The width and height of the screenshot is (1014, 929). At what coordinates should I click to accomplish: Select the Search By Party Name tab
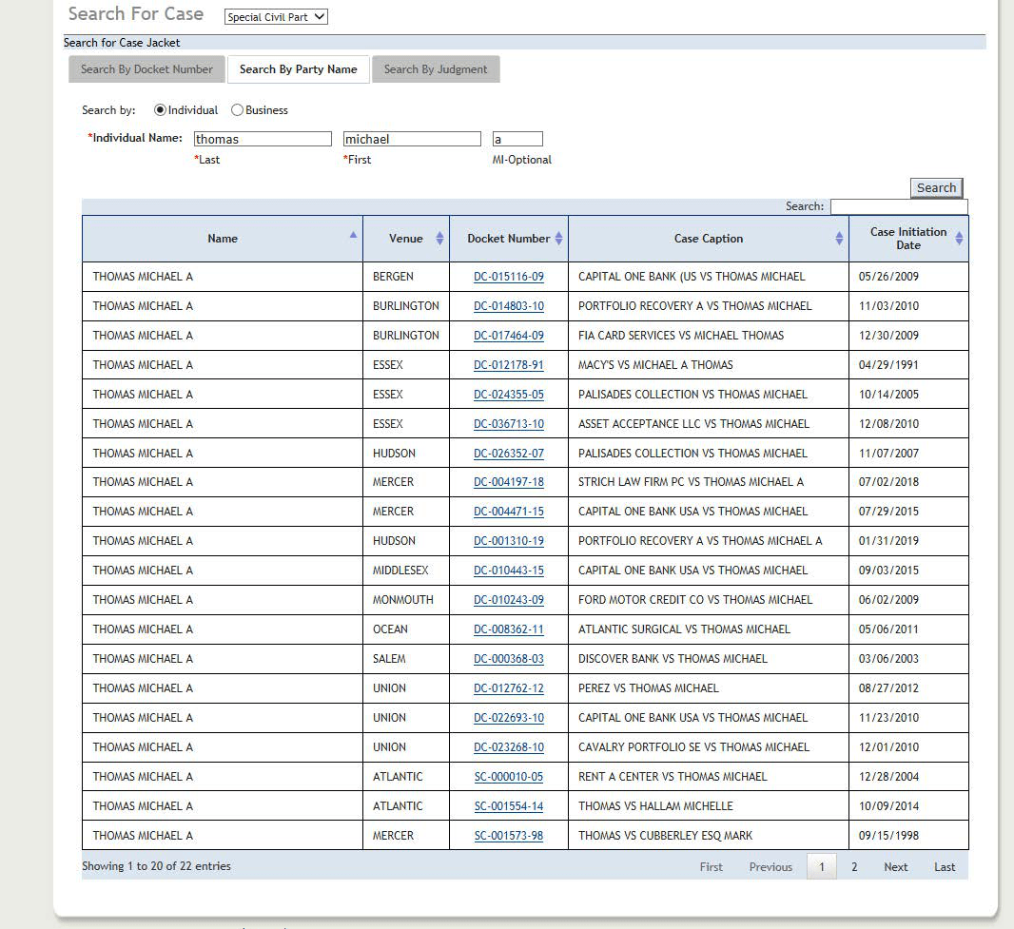coord(298,69)
